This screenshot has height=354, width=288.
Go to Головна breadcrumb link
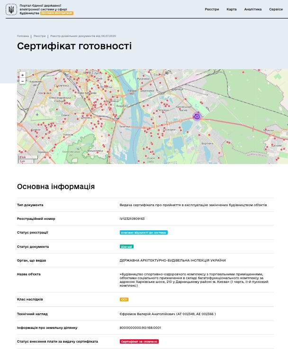pyautogui.click(x=23, y=36)
